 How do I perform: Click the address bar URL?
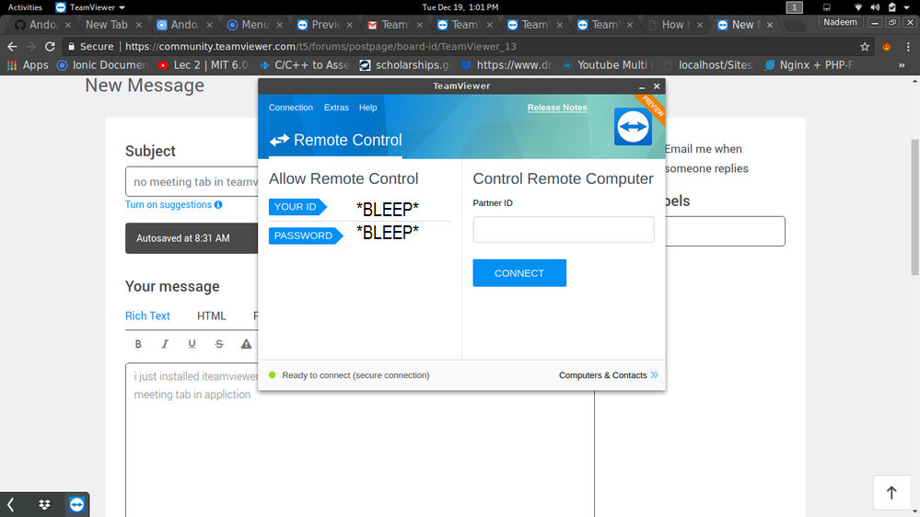pyautogui.click(x=320, y=46)
